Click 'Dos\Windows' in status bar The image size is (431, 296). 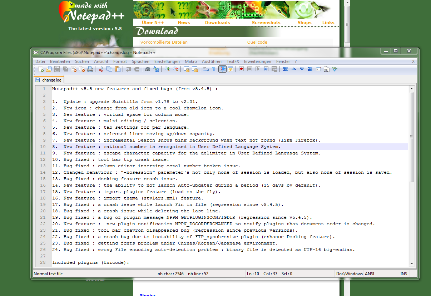click(349, 274)
